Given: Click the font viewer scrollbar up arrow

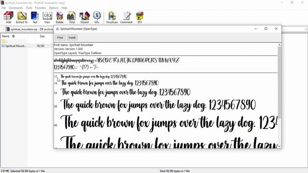Looking at the screenshot, I should point(279,45).
